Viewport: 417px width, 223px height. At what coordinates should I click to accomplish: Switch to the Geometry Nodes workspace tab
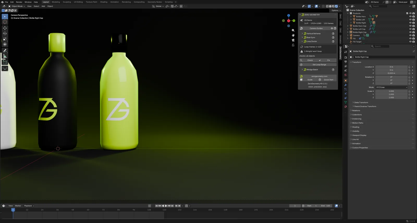(155, 2)
